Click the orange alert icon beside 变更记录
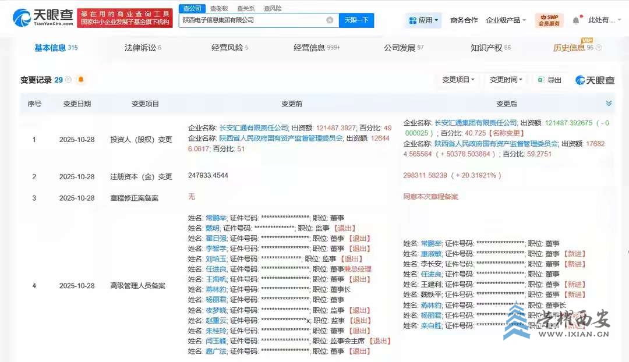This screenshot has height=362, width=629. point(81,80)
